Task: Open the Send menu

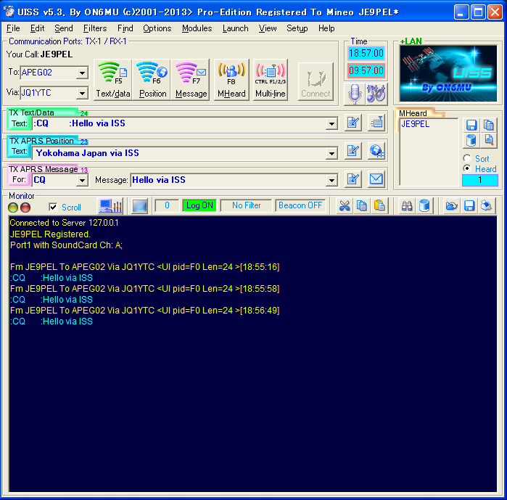Action: point(63,28)
